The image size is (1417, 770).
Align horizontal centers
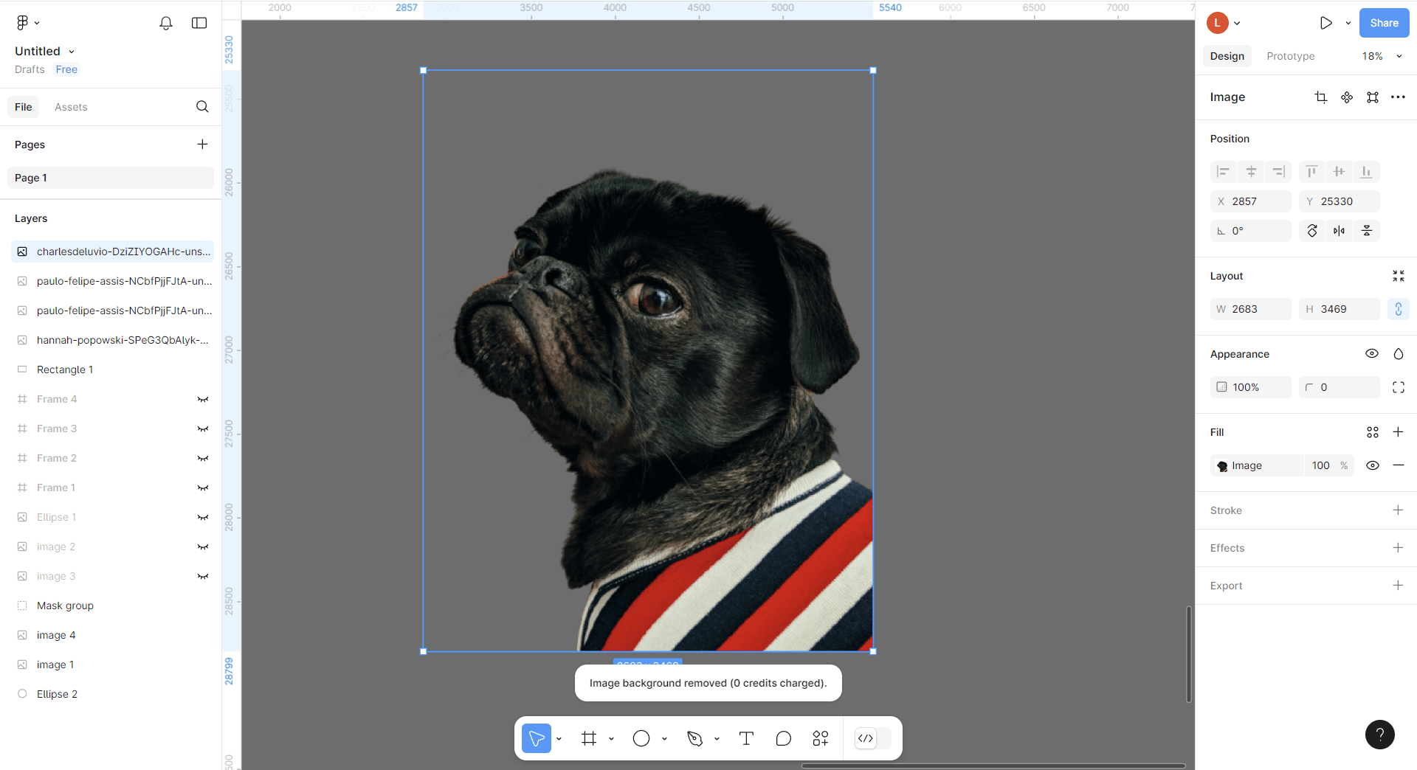1251,172
